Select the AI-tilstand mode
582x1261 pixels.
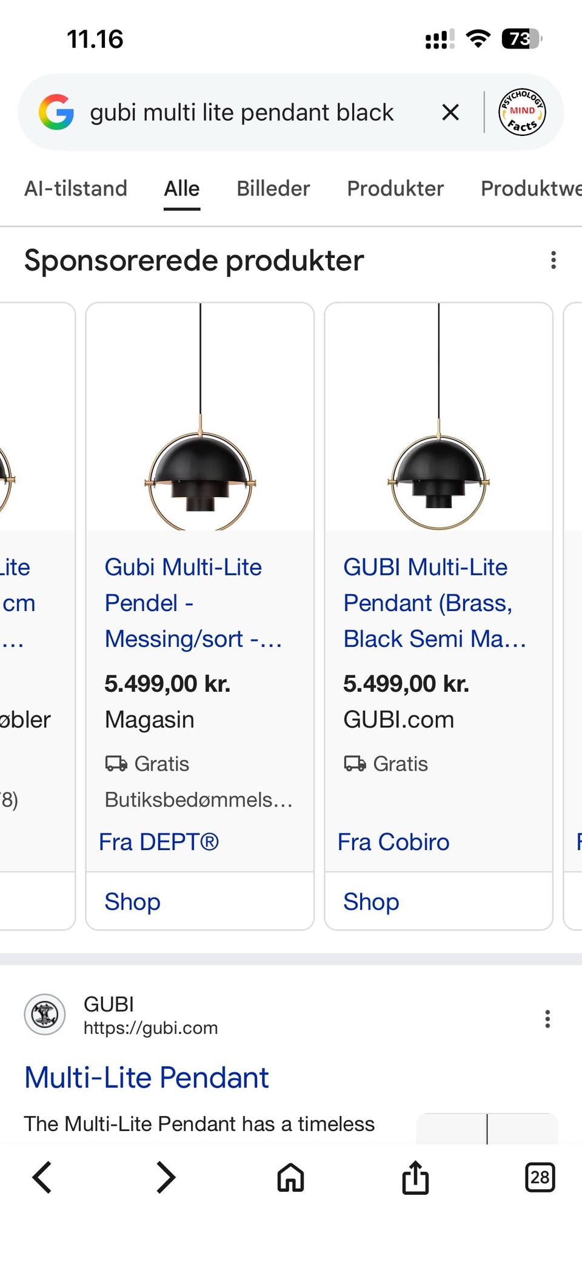click(75, 188)
